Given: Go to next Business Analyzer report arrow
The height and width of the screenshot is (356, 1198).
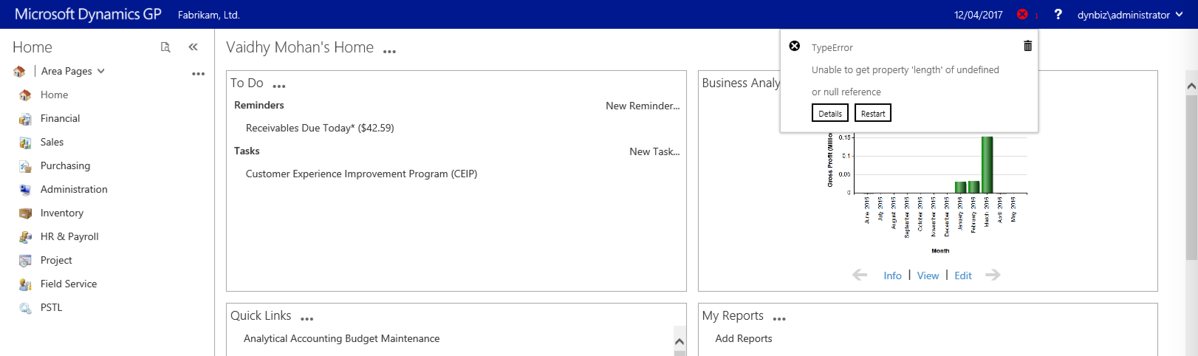Looking at the screenshot, I should 992,275.
